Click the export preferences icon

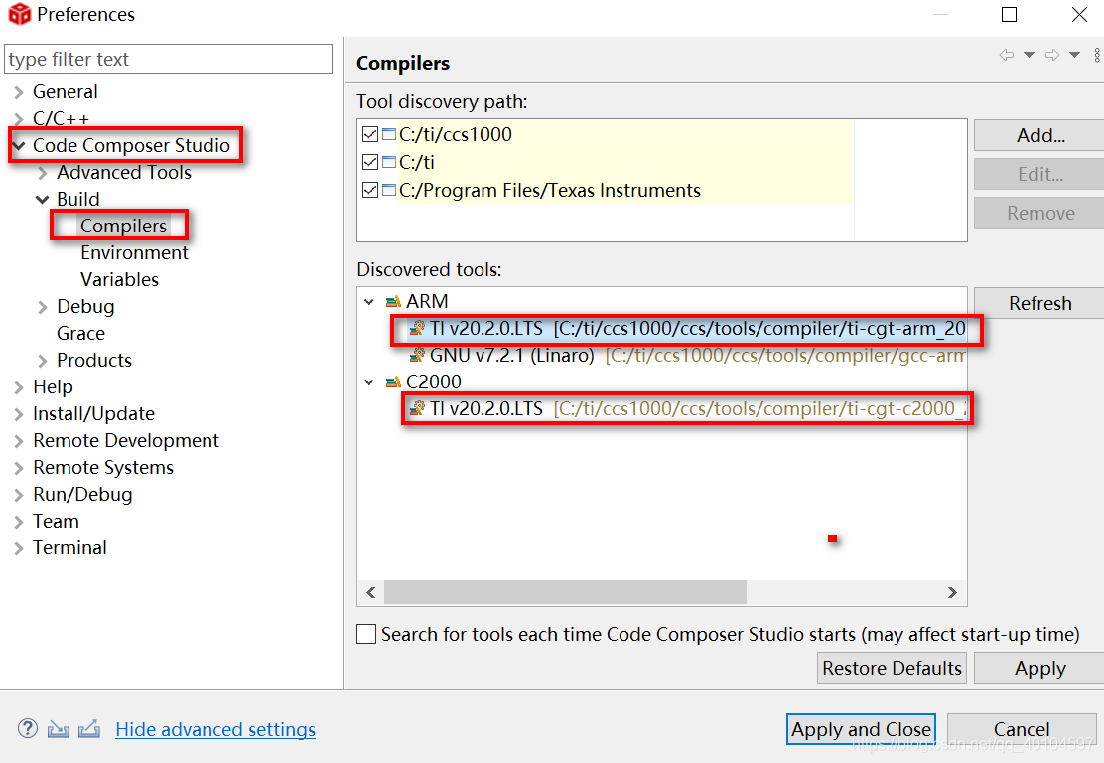(x=88, y=729)
